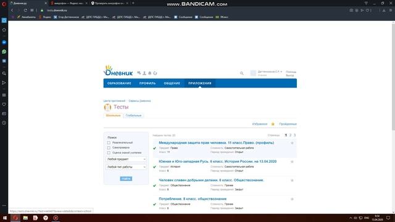Screen dimensions: 395x222
Task: Expand the Любой тип работы dropdown
Action: 126,167
